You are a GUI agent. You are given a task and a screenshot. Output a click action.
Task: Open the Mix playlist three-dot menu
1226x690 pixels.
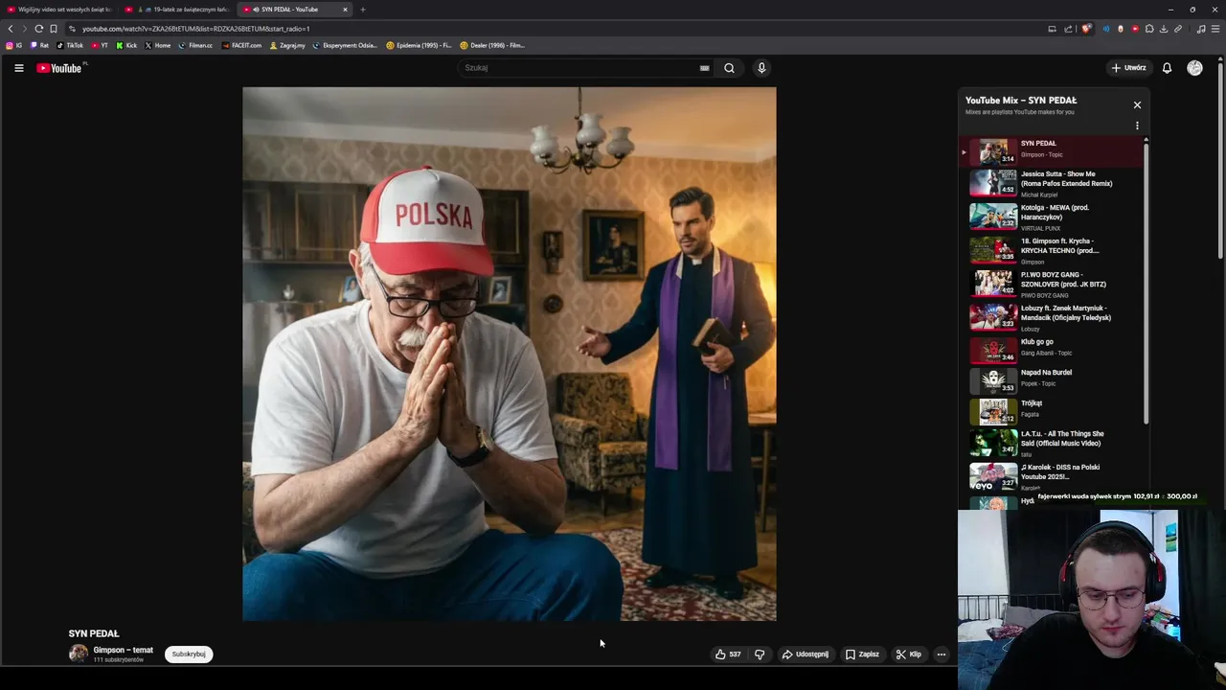click(1137, 126)
